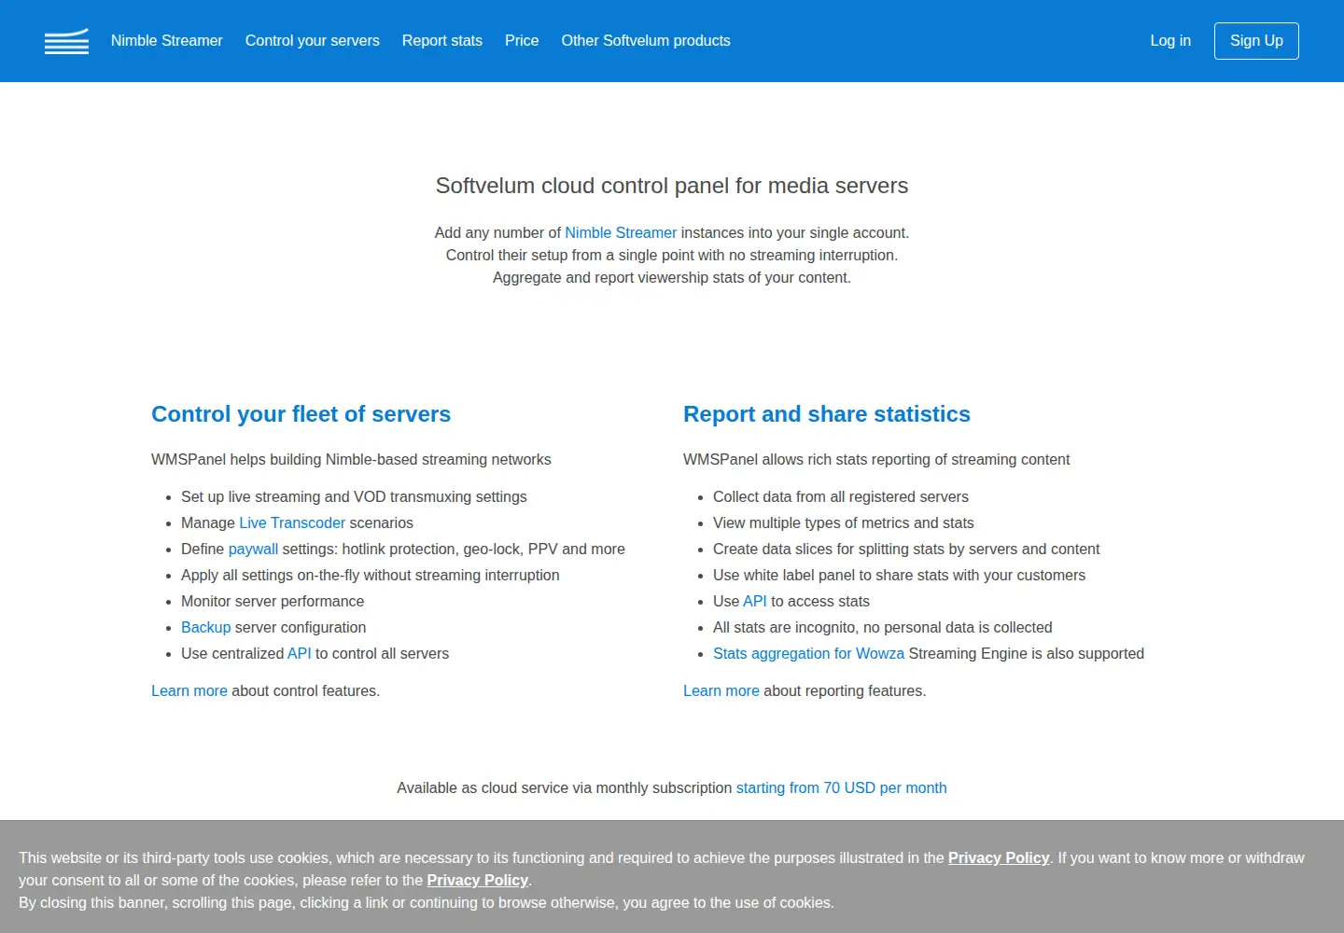Click the Sign Up button
The image size is (1344, 933).
[1256, 41]
